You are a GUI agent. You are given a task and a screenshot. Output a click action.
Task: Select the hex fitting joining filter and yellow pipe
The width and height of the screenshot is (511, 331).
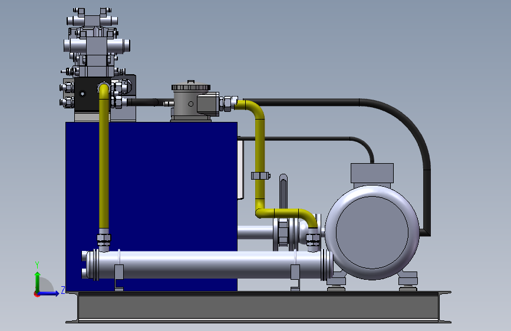point(228,103)
